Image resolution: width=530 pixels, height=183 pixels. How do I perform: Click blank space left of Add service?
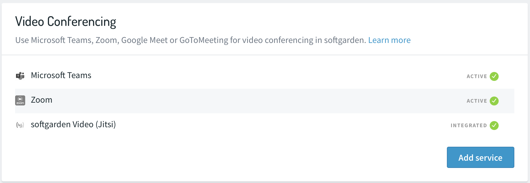tap(224, 157)
